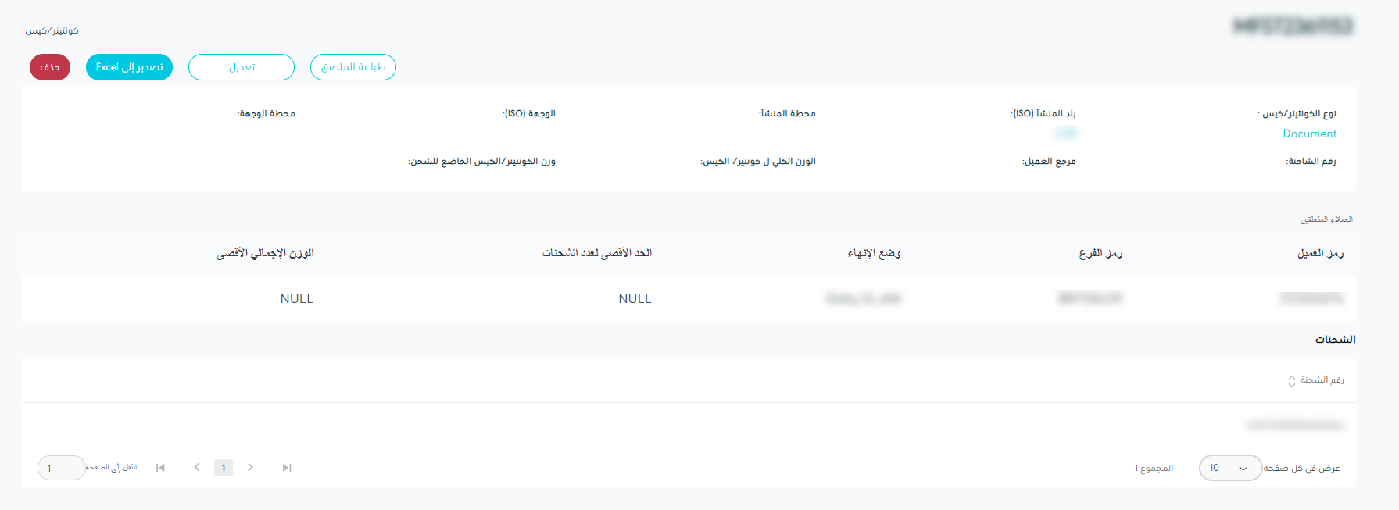Image resolution: width=1399 pixels, height=510 pixels.
Task: Click the right-pointing skip-to-end pagination arrow
Action: (287, 468)
